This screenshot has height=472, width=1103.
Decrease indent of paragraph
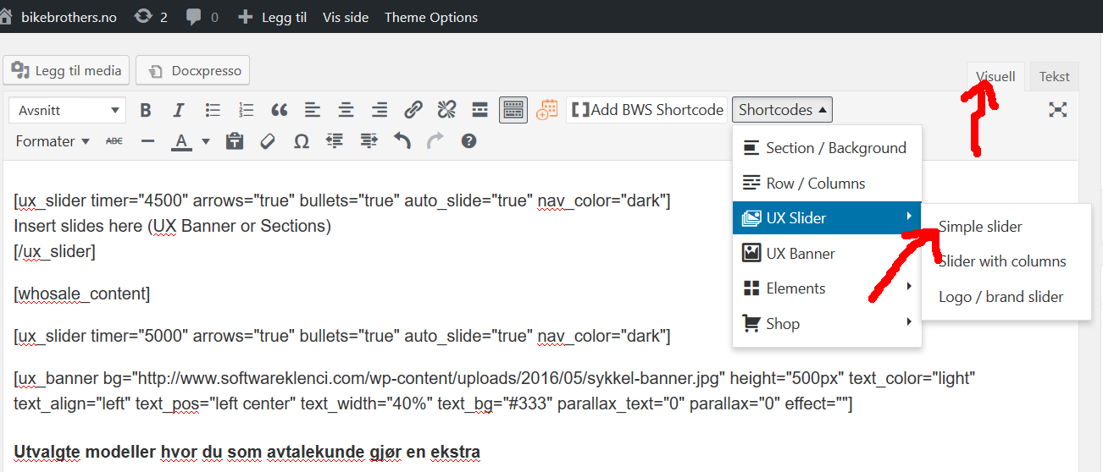click(335, 141)
